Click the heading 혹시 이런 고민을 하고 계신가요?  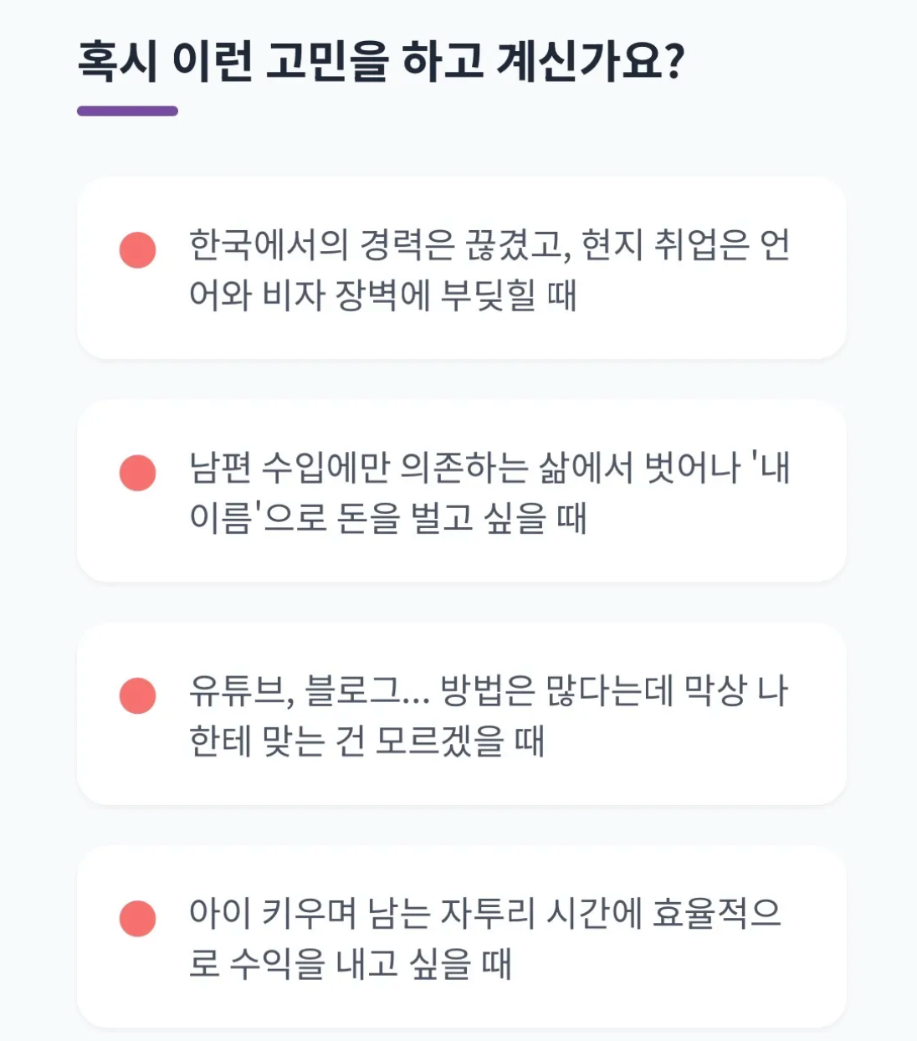(x=381, y=61)
